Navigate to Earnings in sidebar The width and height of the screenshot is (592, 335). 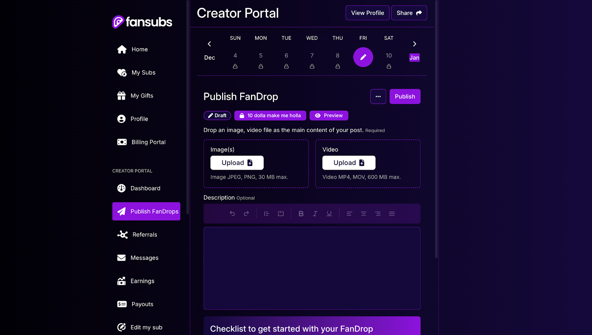pos(142,281)
